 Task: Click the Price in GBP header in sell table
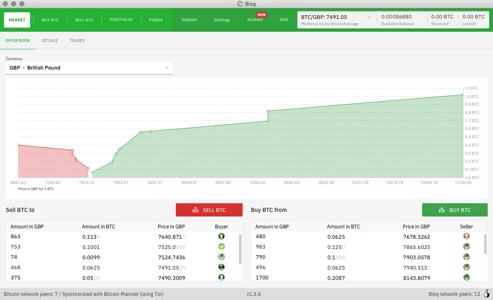[x=171, y=227]
